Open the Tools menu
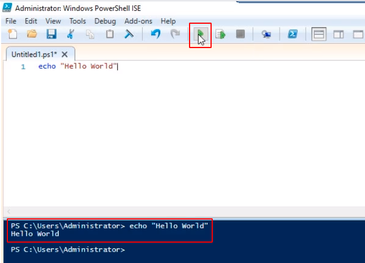This screenshot has height=263, width=365. click(78, 21)
